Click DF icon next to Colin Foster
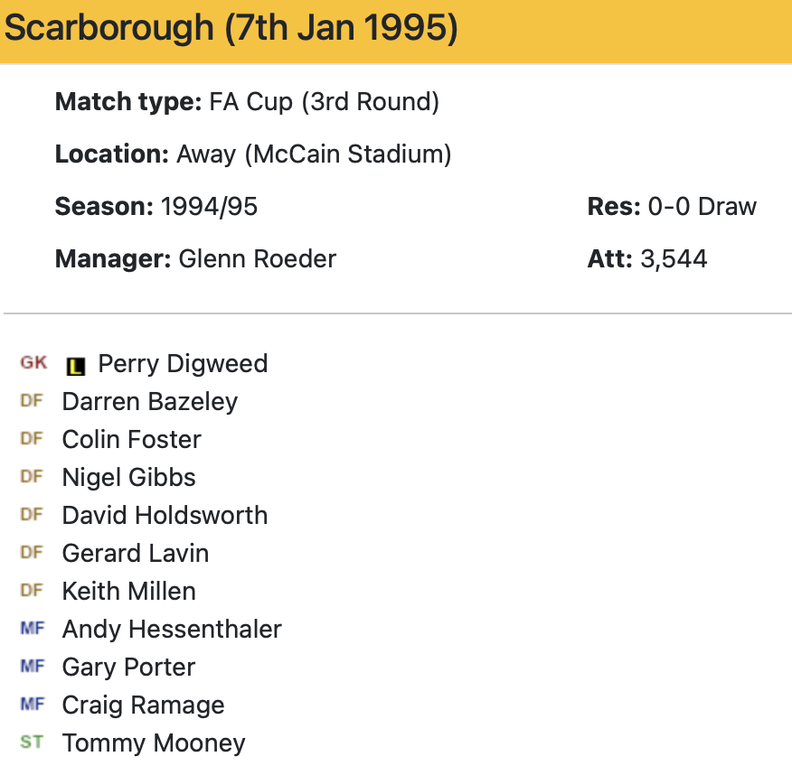 tap(32, 439)
